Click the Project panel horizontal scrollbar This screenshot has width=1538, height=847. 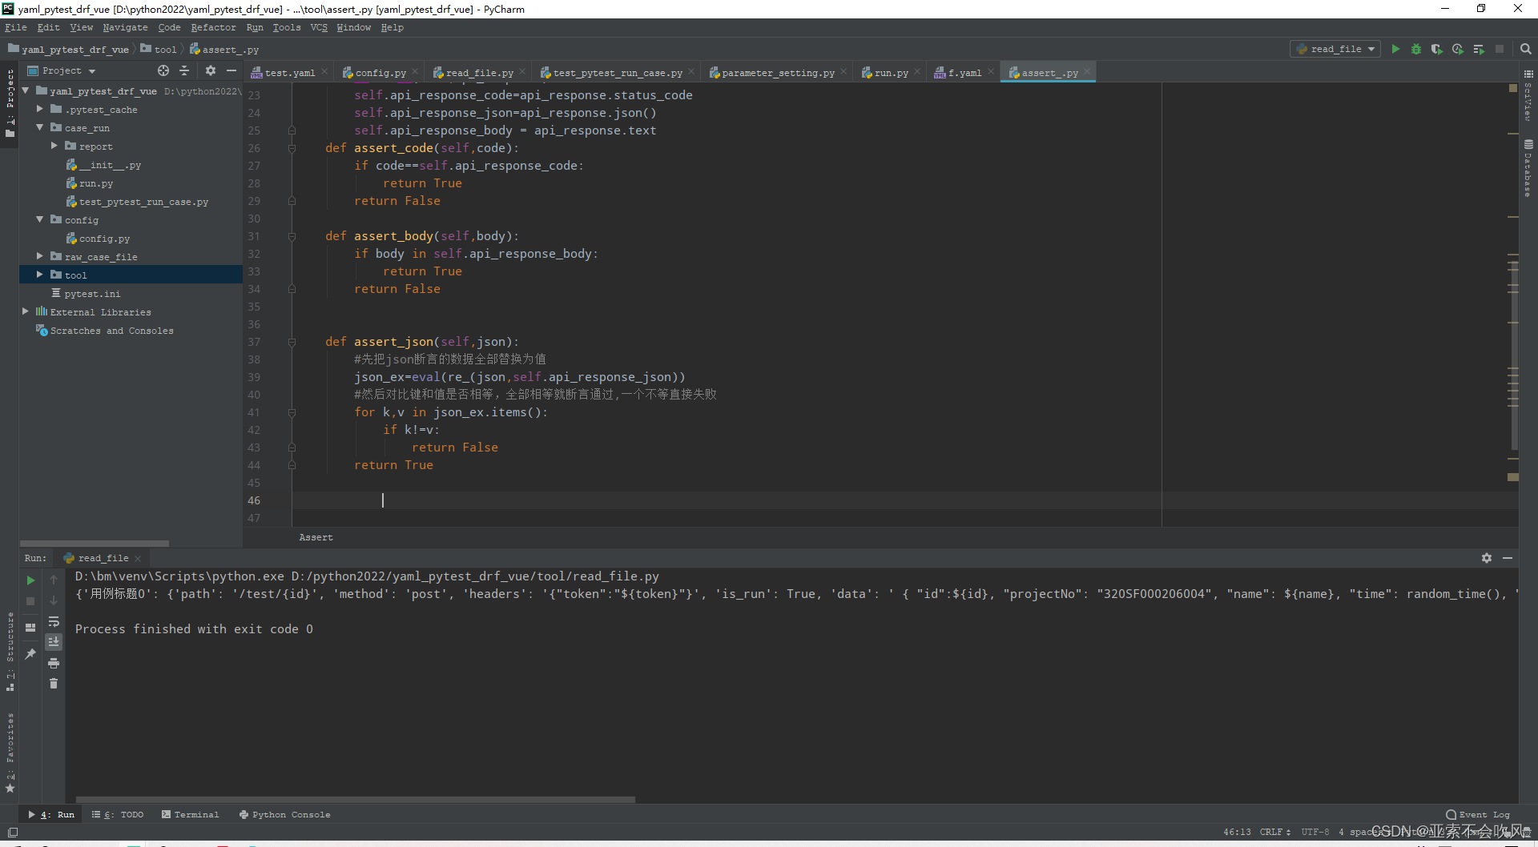(x=95, y=543)
